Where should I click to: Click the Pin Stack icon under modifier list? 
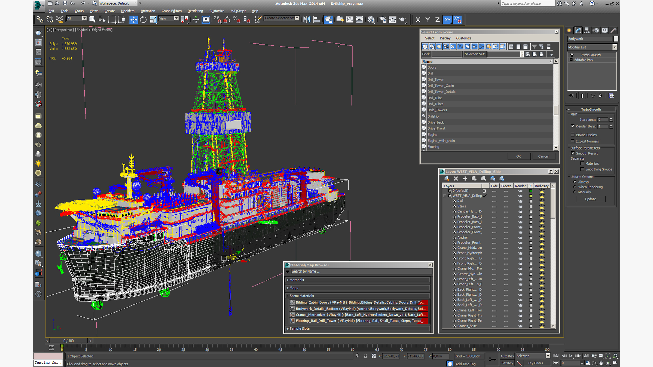pyautogui.click(x=572, y=96)
